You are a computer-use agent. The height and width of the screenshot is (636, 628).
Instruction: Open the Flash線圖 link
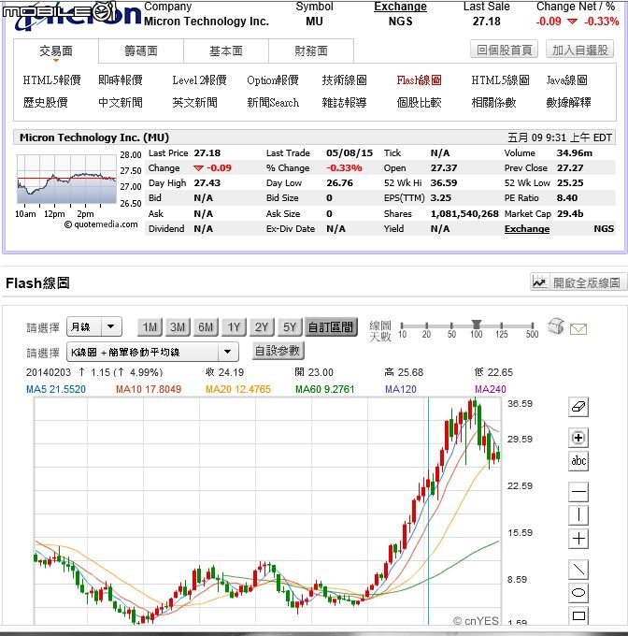(419, 80)
